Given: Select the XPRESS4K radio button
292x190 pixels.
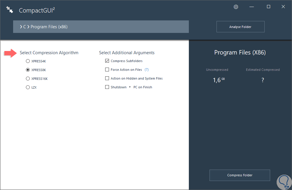Looking at the screenshot, I should [28, 61].
